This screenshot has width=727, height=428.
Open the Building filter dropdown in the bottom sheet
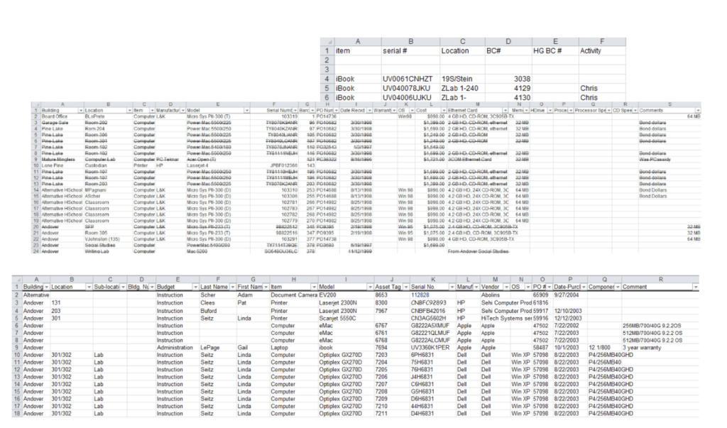point(46,287)
